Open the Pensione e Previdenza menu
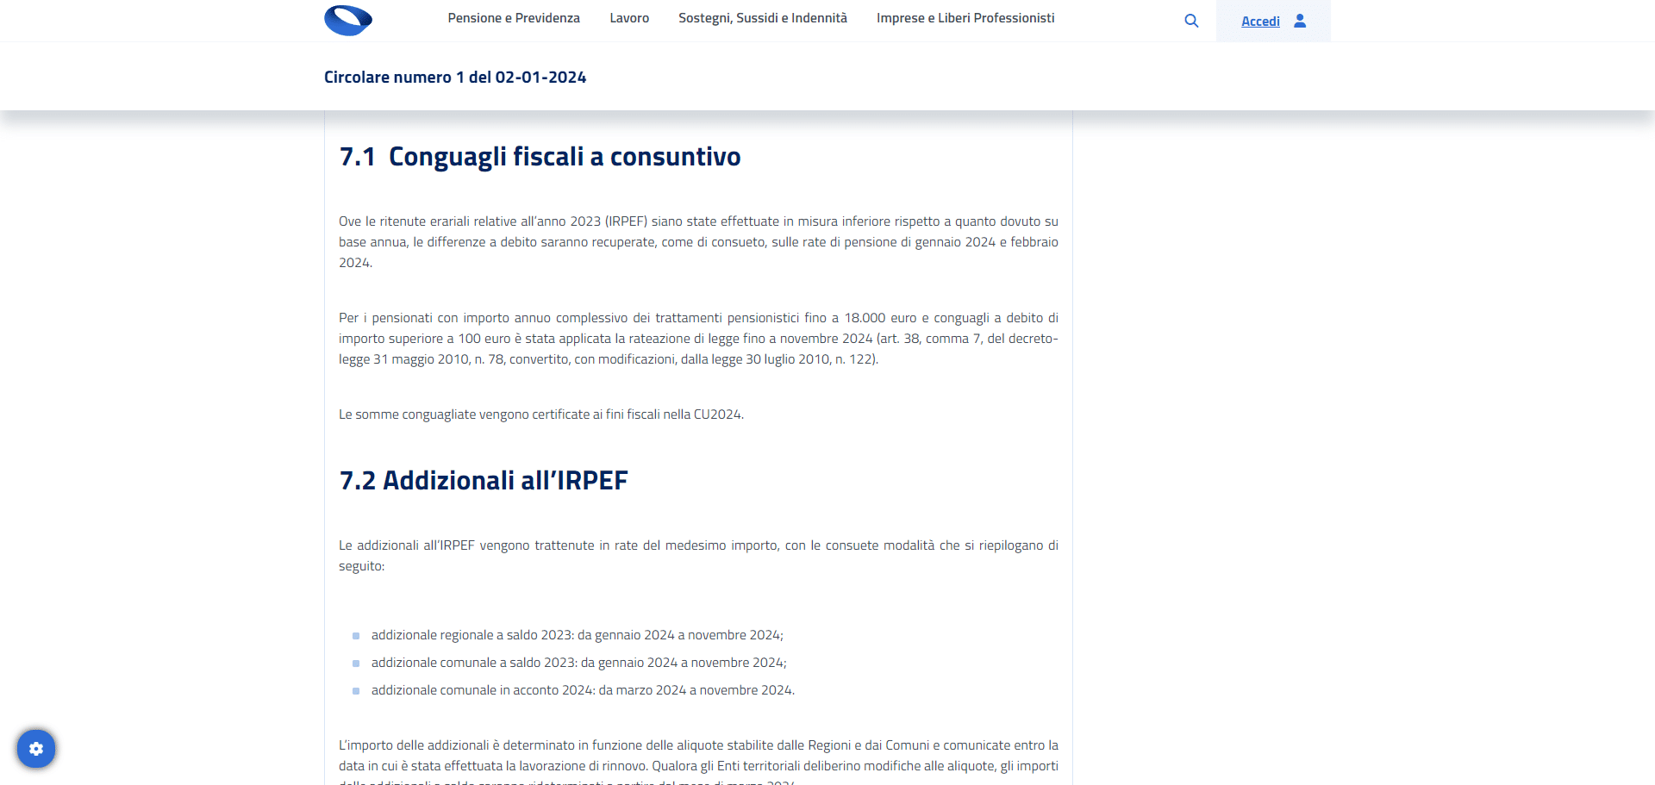 [514, 18]
